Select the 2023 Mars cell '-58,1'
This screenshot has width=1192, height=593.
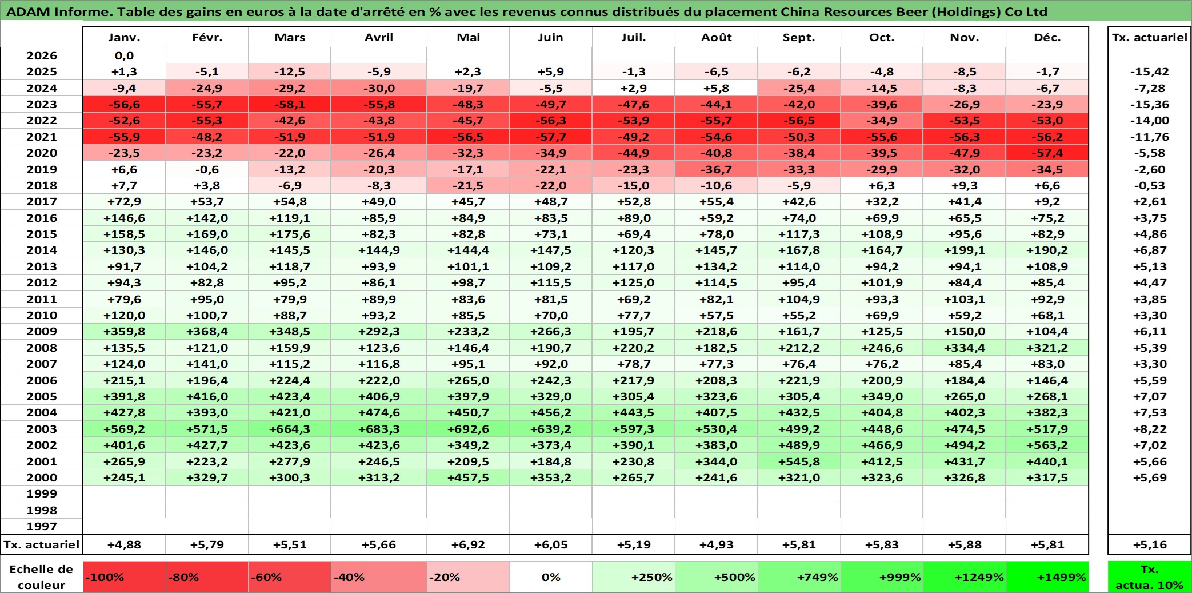tap(290, 104)
